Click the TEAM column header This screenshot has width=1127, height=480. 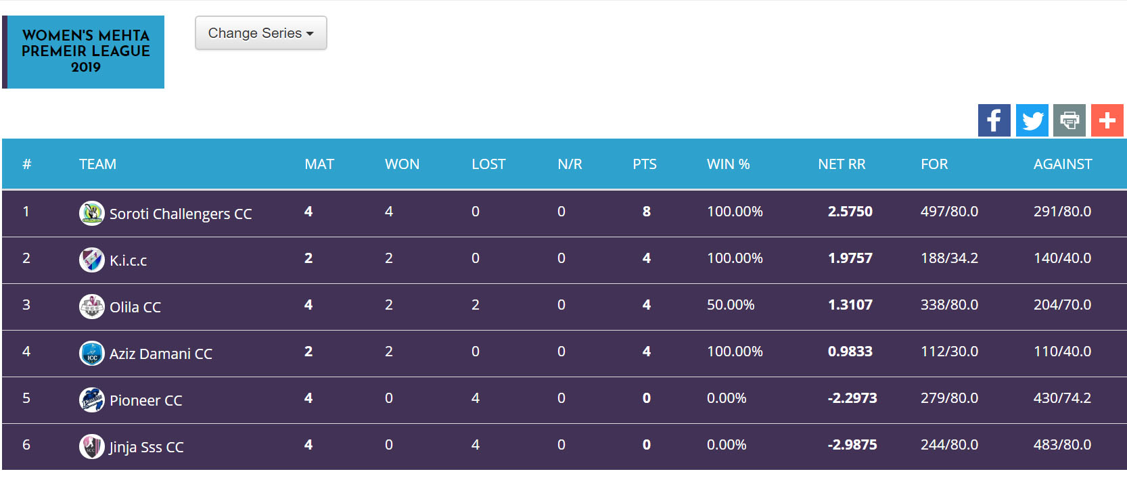97,164
